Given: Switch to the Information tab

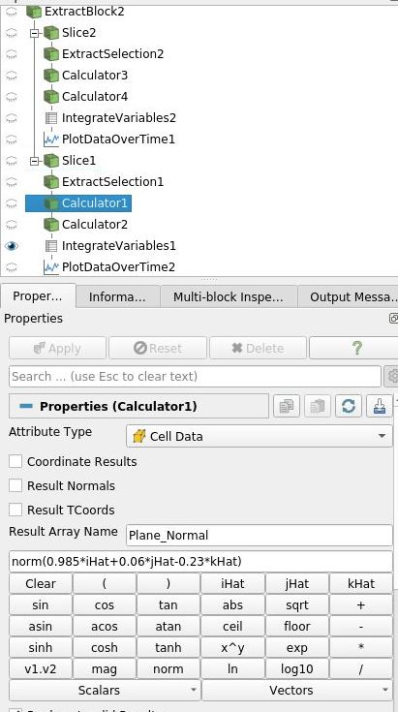Looking at the screenshot, I should coord(117,297).
